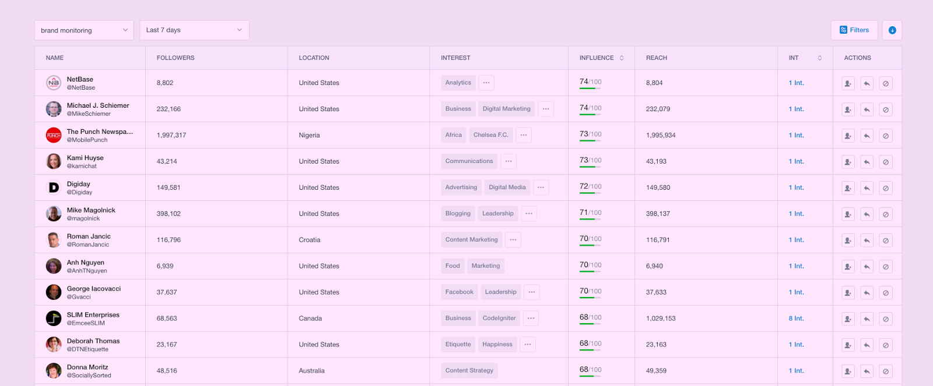Open the brand monitoring dropdown

[x=84, y=30]
